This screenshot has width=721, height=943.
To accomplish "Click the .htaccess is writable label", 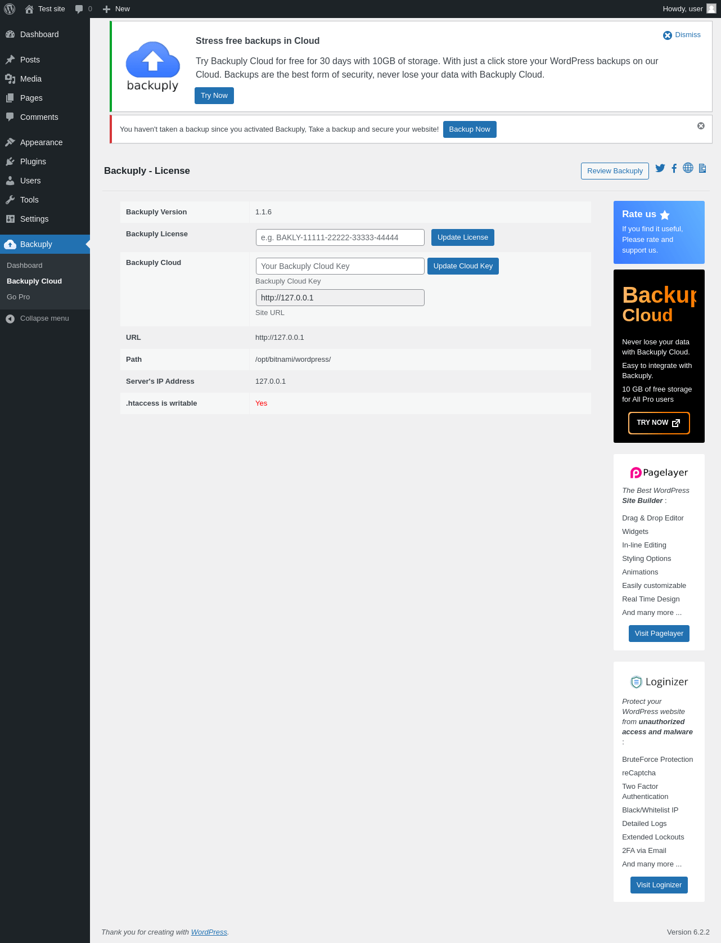I will (161, 403).
